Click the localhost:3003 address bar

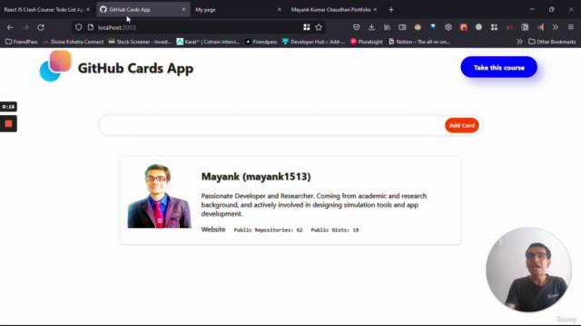pos(198,27)
